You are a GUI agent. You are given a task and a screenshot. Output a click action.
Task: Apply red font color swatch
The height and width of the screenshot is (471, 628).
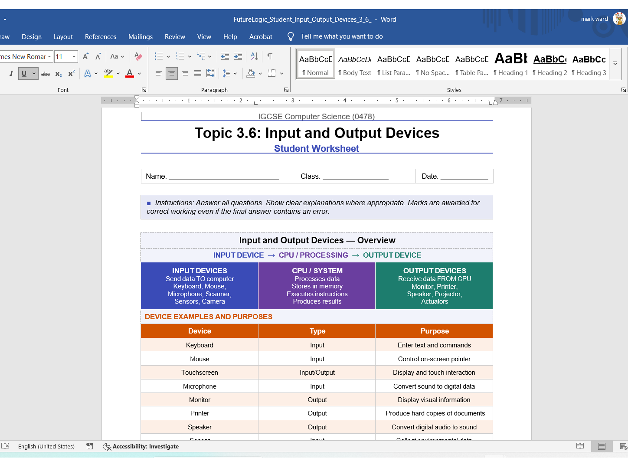130,73
